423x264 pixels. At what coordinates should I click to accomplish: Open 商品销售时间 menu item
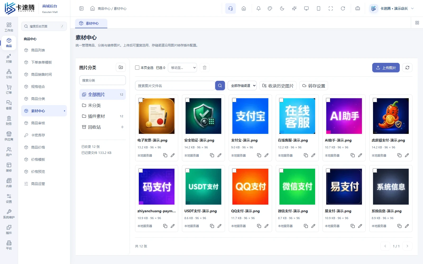[44, 74]
